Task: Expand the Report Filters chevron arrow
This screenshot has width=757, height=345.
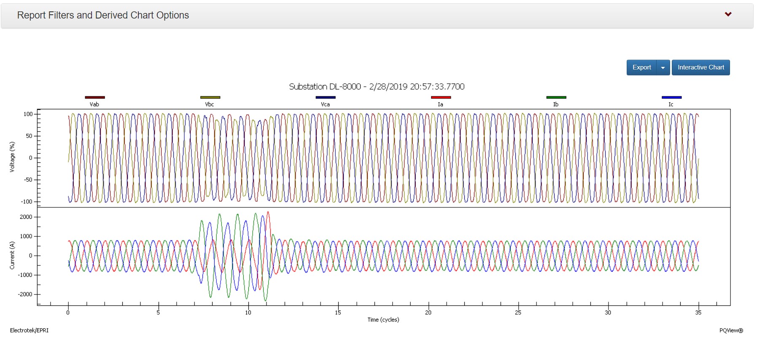Action: click(x=728, y=14)
